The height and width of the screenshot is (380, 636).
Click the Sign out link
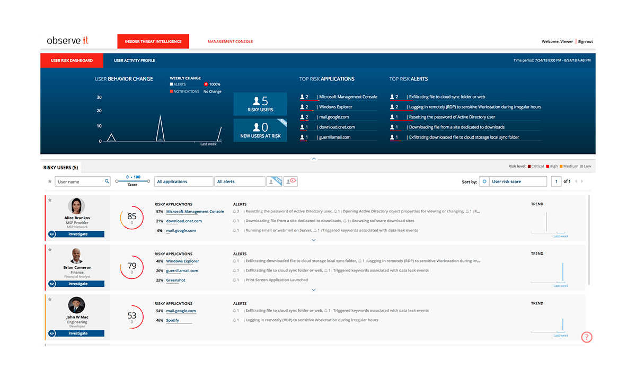tap(585, 41)
